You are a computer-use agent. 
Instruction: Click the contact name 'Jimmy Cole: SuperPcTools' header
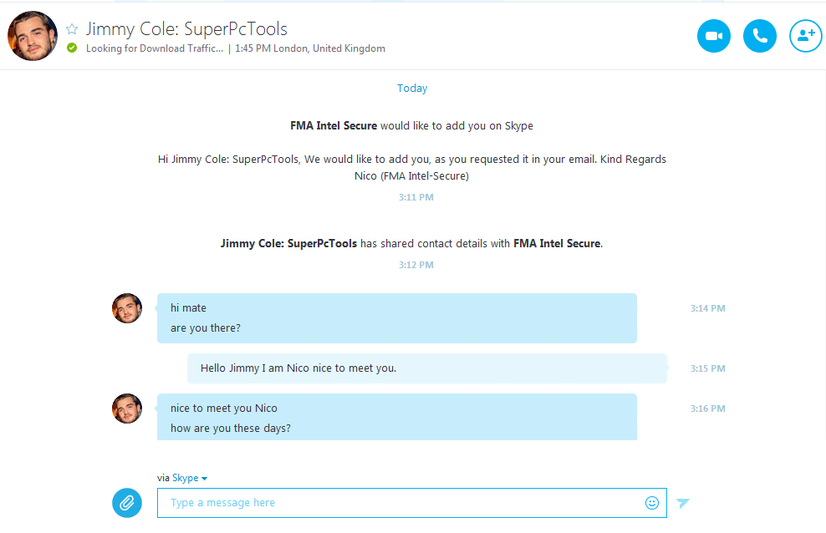(186, 29)
